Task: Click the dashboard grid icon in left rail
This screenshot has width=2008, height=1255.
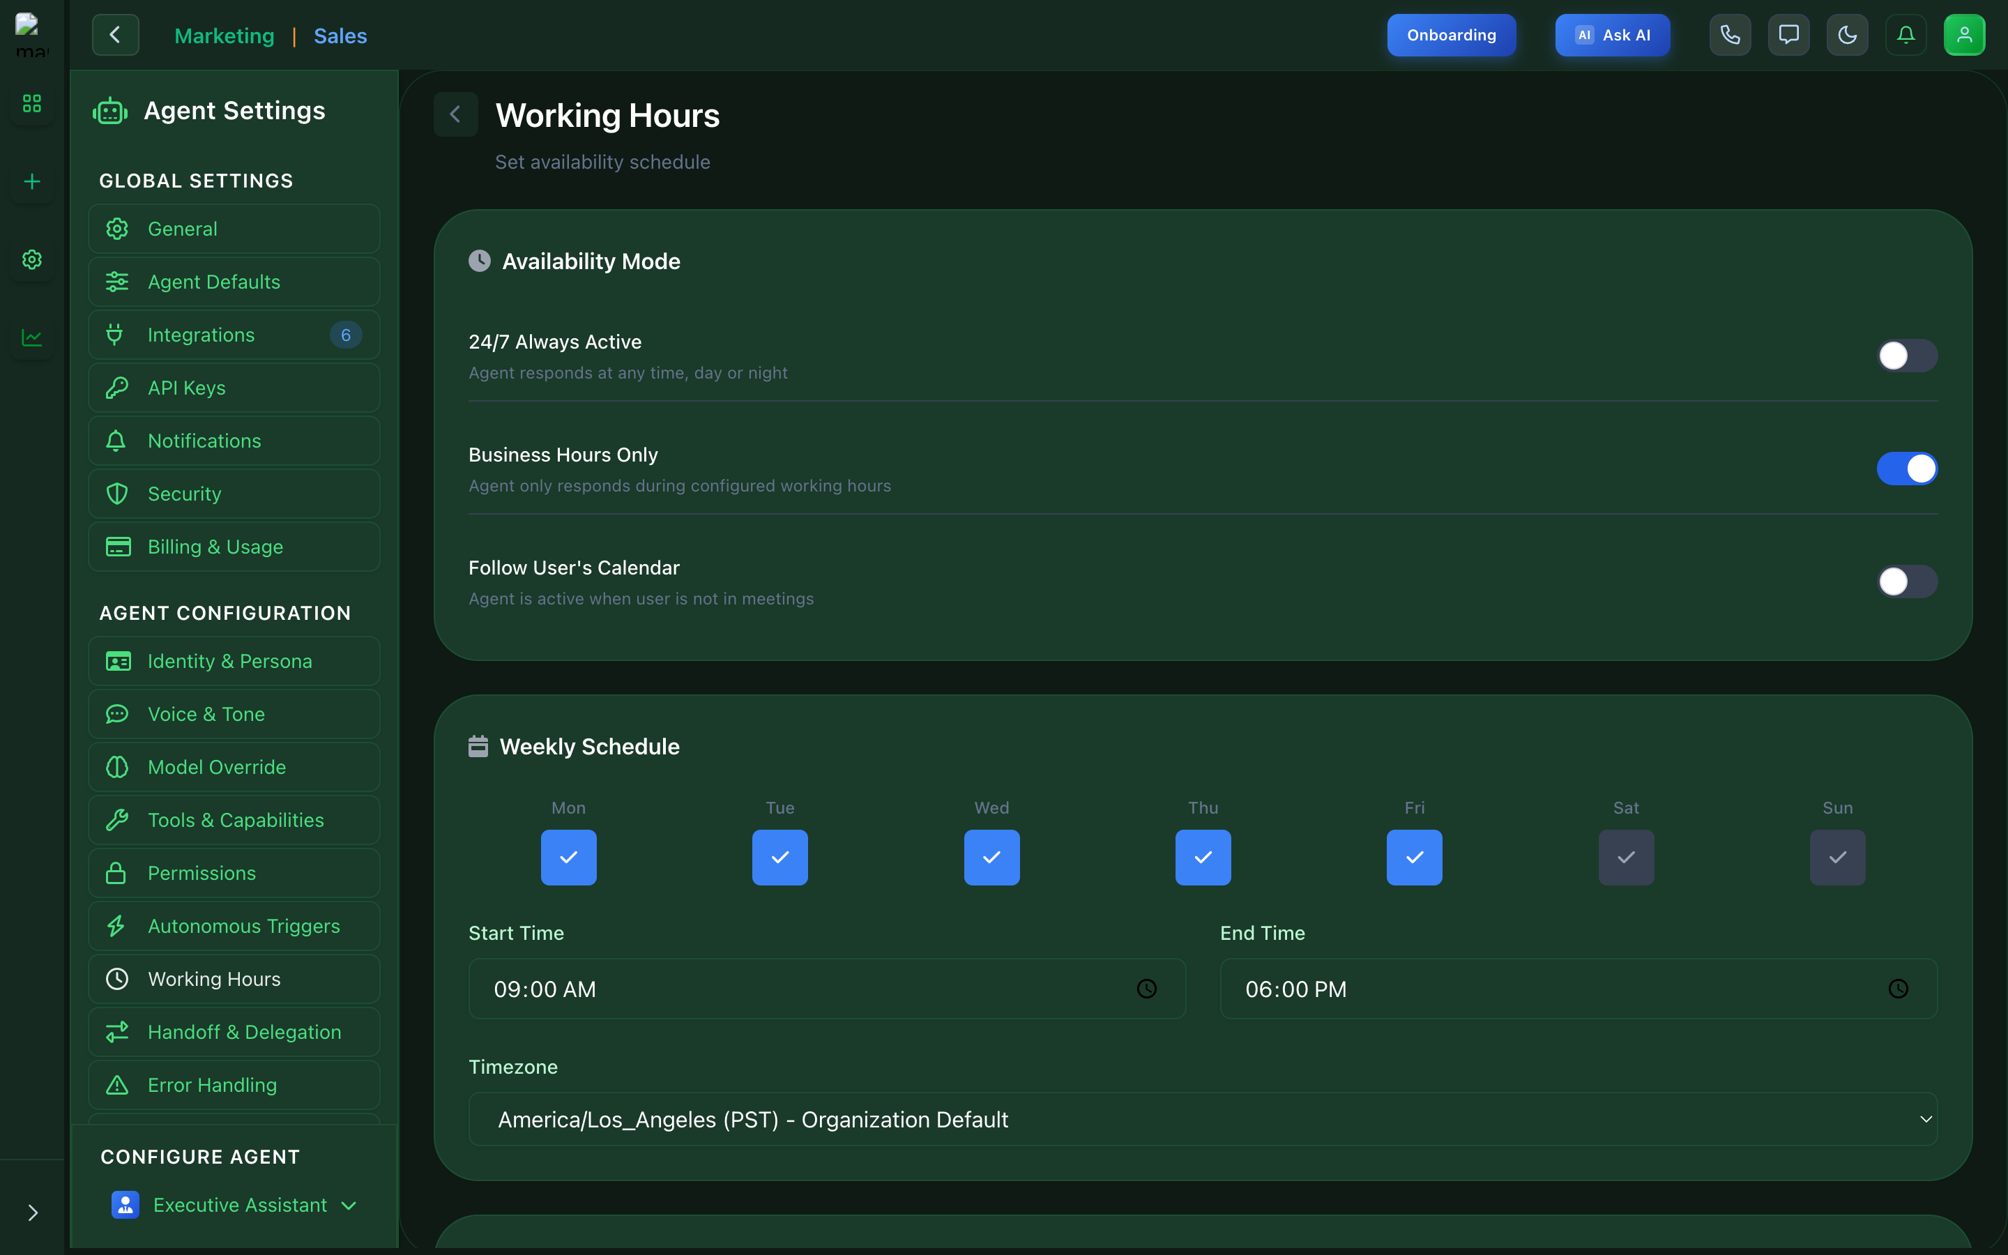Action: [x=31, y=104]
